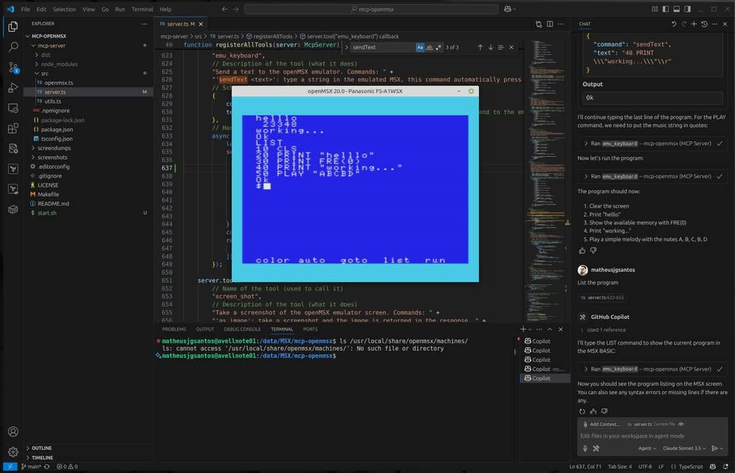Switch to the PROBLEMS panel tab
The height and width of the screenshot is (473, 735).
[x=174, y=329]
